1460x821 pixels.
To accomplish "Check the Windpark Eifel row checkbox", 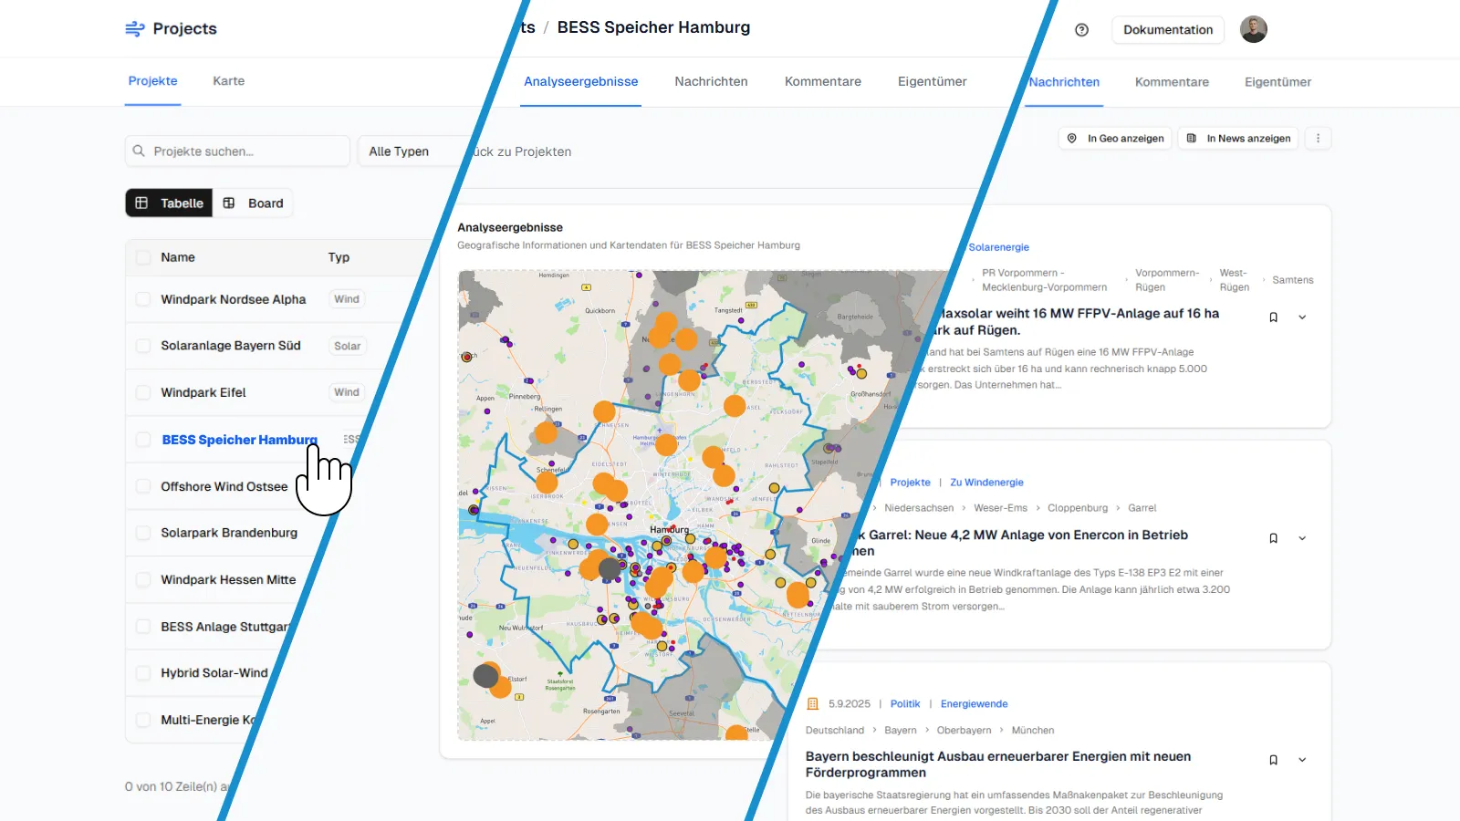I will point(143,392).
